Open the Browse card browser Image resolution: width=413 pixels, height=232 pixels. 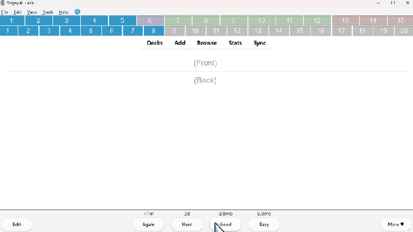point(207,43)
